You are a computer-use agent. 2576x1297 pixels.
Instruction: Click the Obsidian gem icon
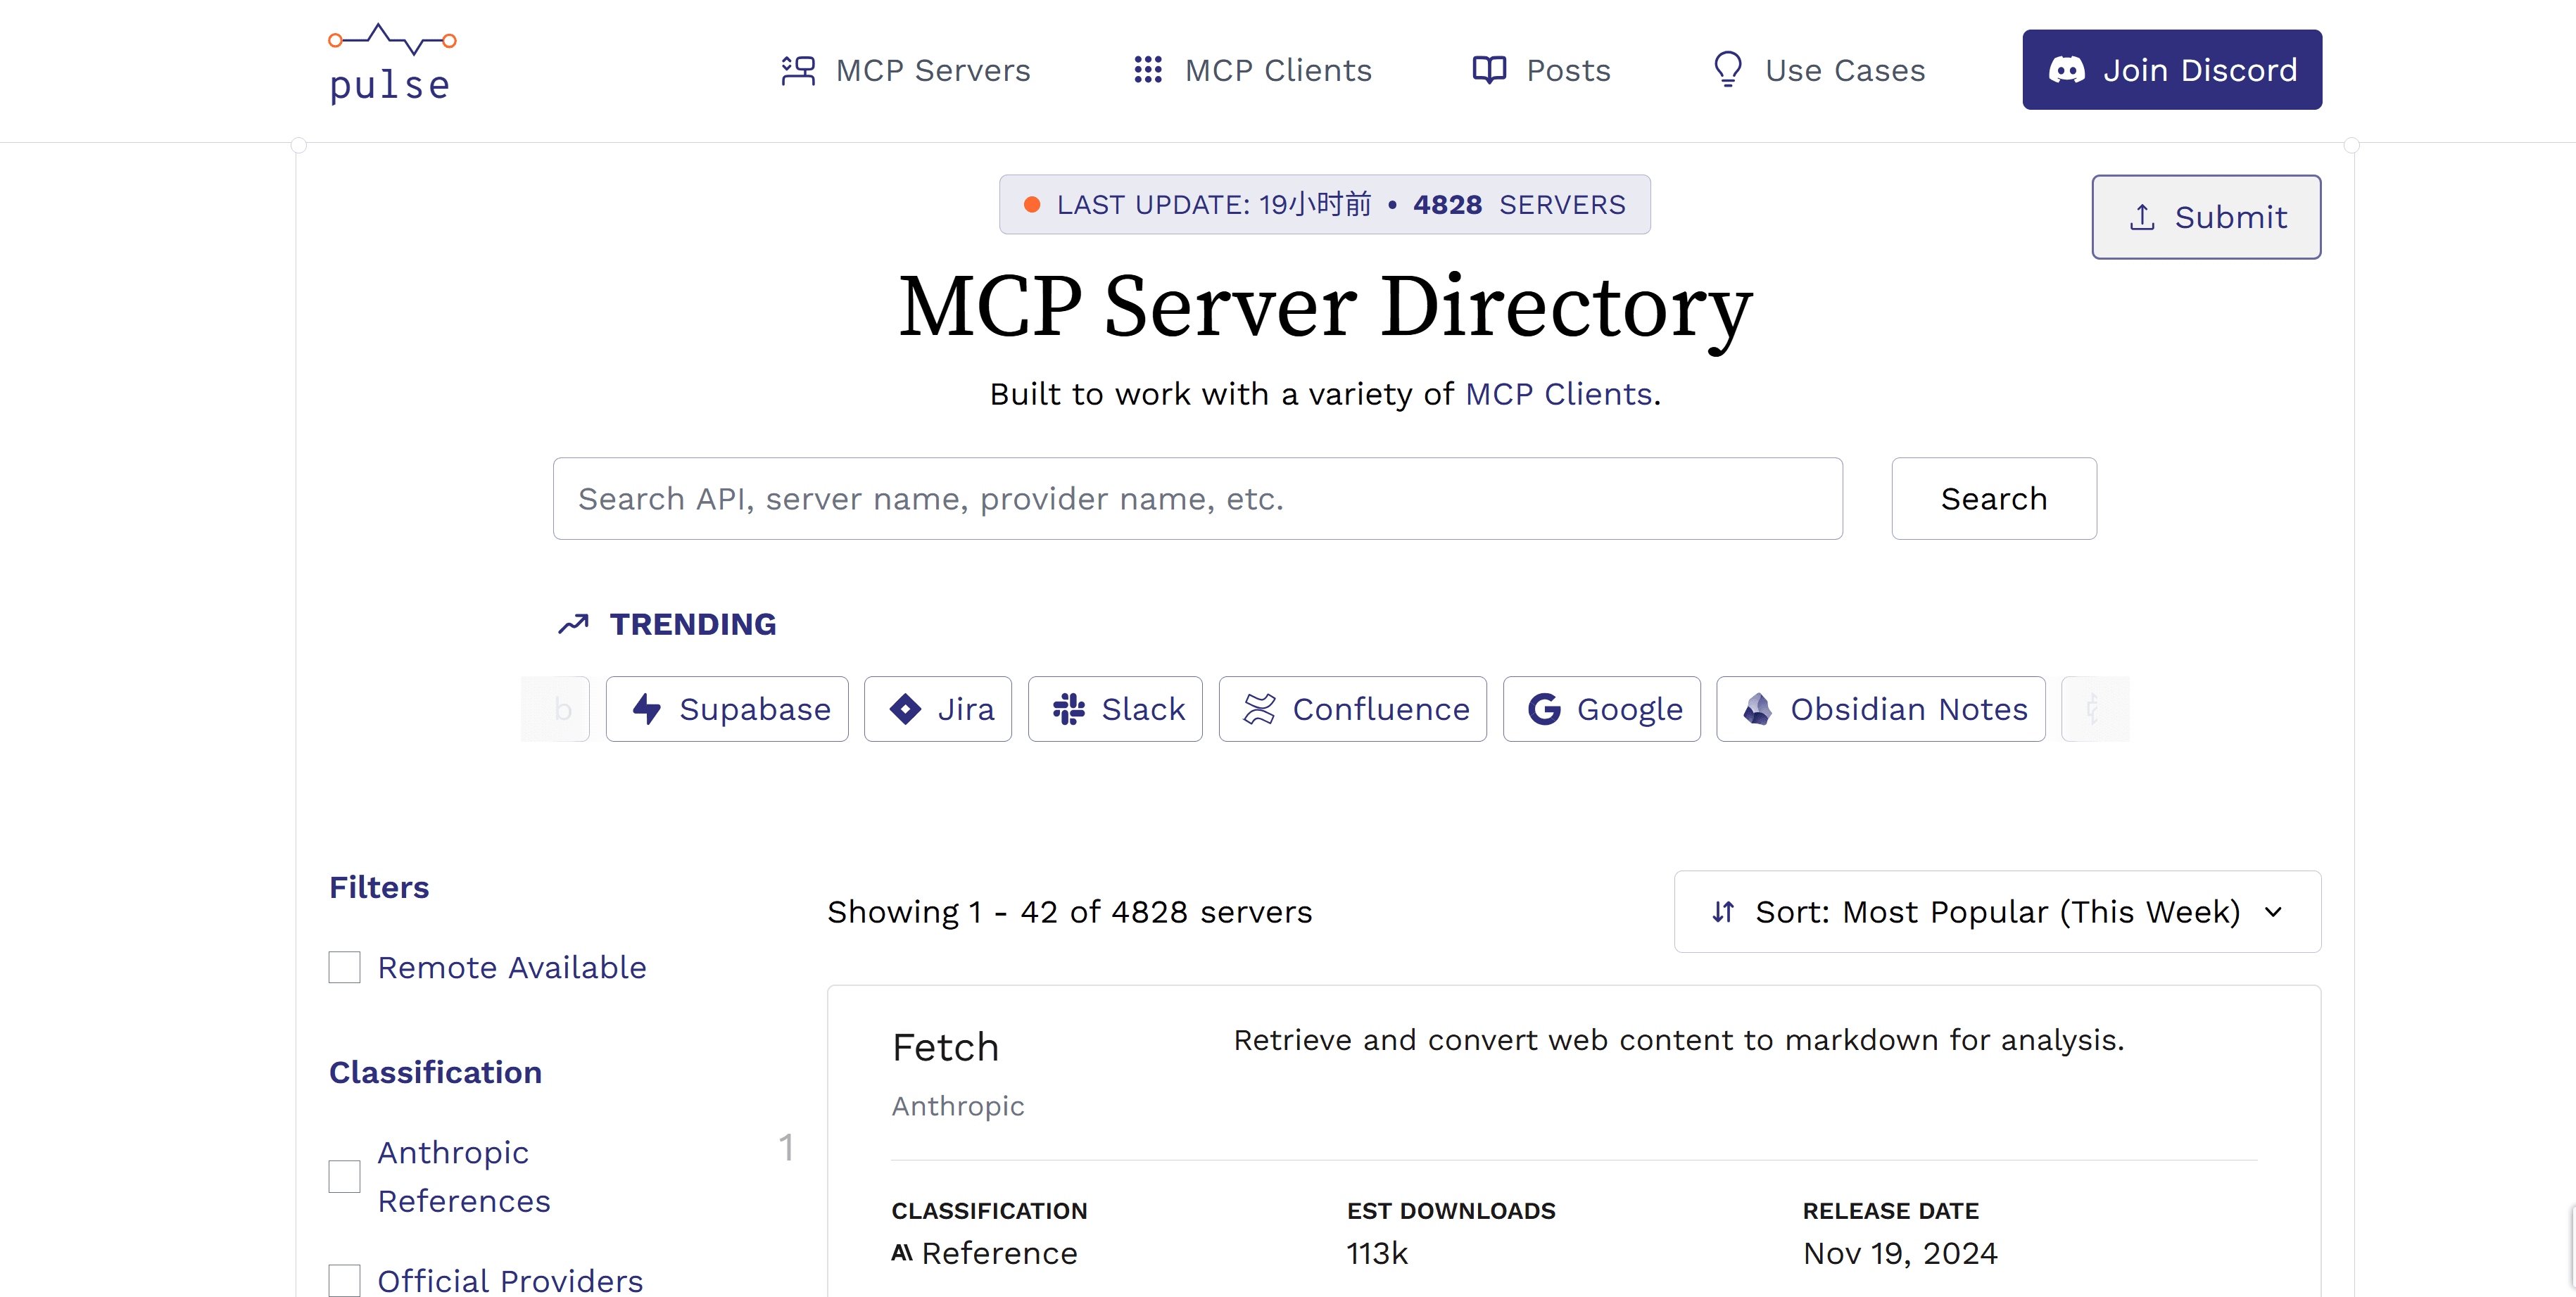tap(1757, 709)
